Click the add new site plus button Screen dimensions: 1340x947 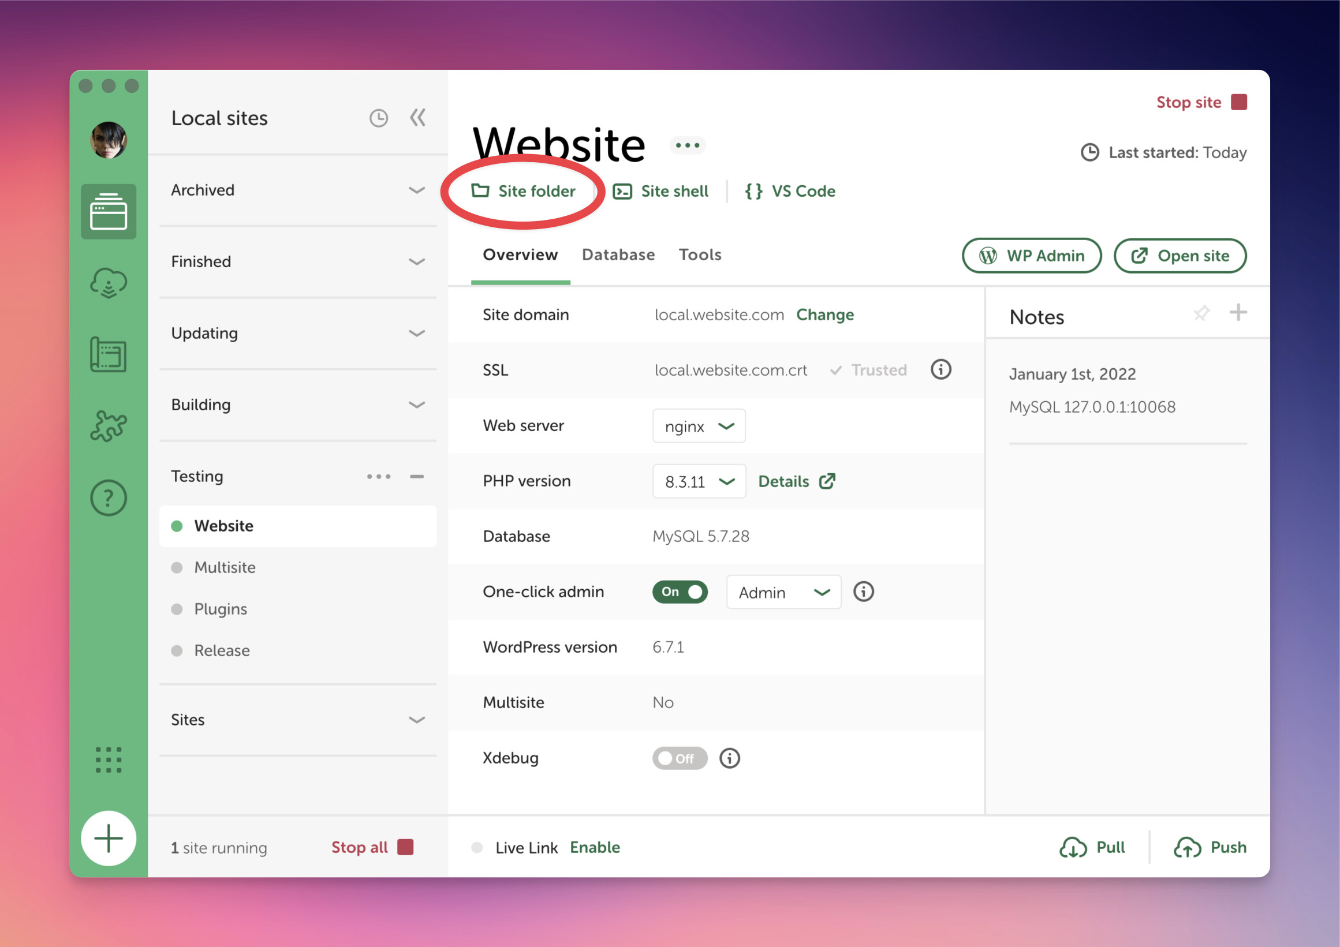coord(109,839)
